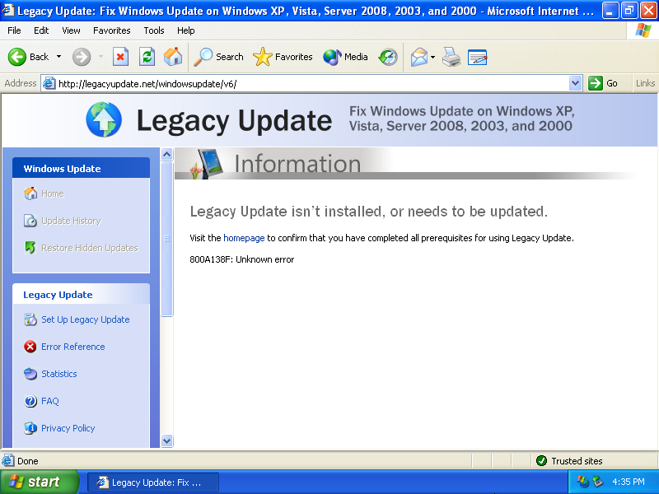Open the browser Home page
Screen dimensions: 659x494
click(173, 56)
